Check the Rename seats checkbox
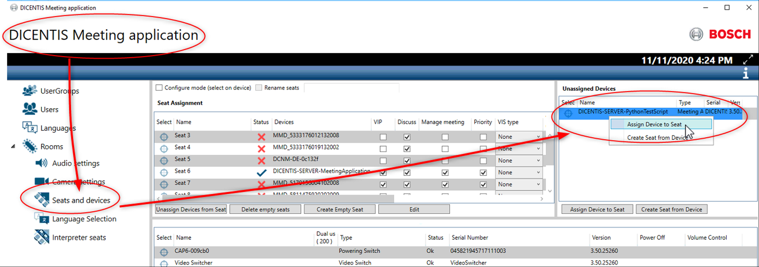759x267 pixels. pyautogui.click(x=259, y=88)
